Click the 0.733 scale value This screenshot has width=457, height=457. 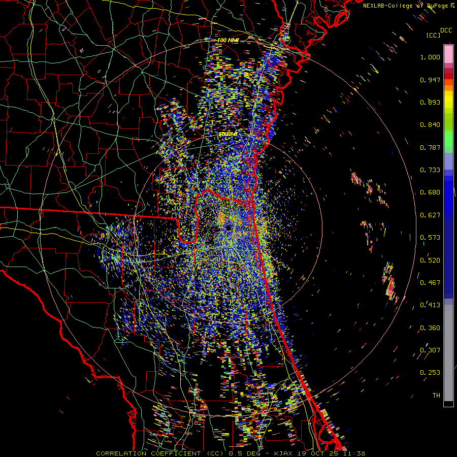click(x=430, y=170)
